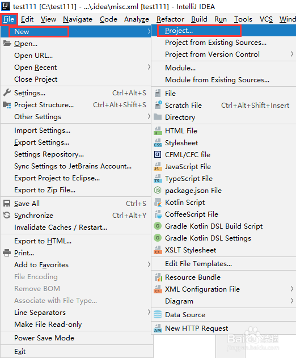Click the CoffeeScript File icon

coord(158,214)
